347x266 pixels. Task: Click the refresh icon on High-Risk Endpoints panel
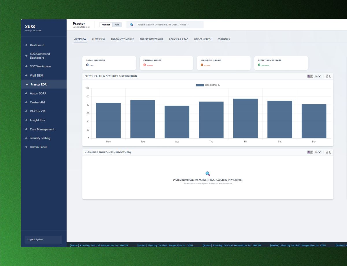327,152
